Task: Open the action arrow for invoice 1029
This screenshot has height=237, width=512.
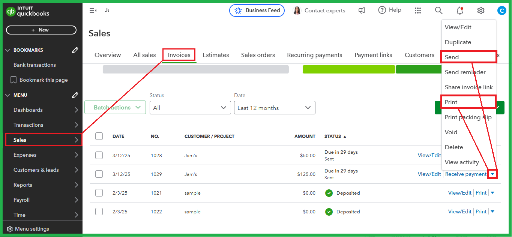Action: [492, 174]
